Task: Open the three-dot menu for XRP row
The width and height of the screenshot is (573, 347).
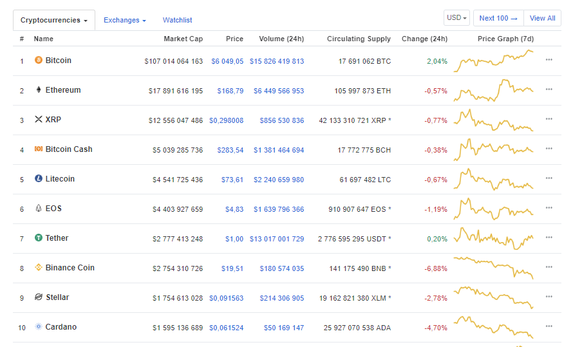Action: [x=549, y=118]
